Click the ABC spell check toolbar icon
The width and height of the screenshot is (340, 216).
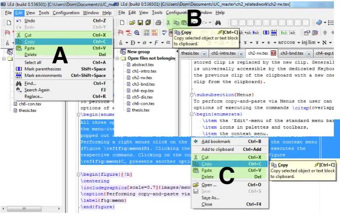[x=165, y=33]
